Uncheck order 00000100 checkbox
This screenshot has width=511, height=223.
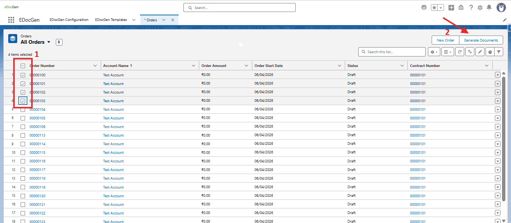23,75
